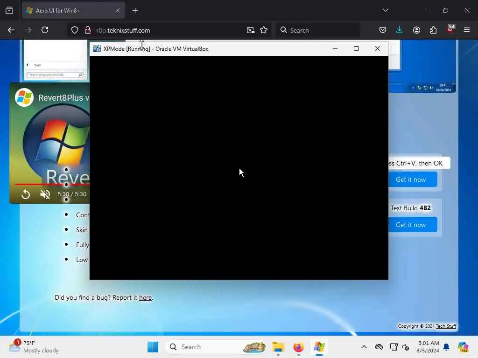Open Firefox recent browsing sidebar icon
The width and height of the screenshot is (478, 358).
click(9, 11)
